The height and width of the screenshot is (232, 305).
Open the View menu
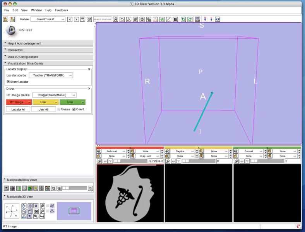tap(24, 10)
